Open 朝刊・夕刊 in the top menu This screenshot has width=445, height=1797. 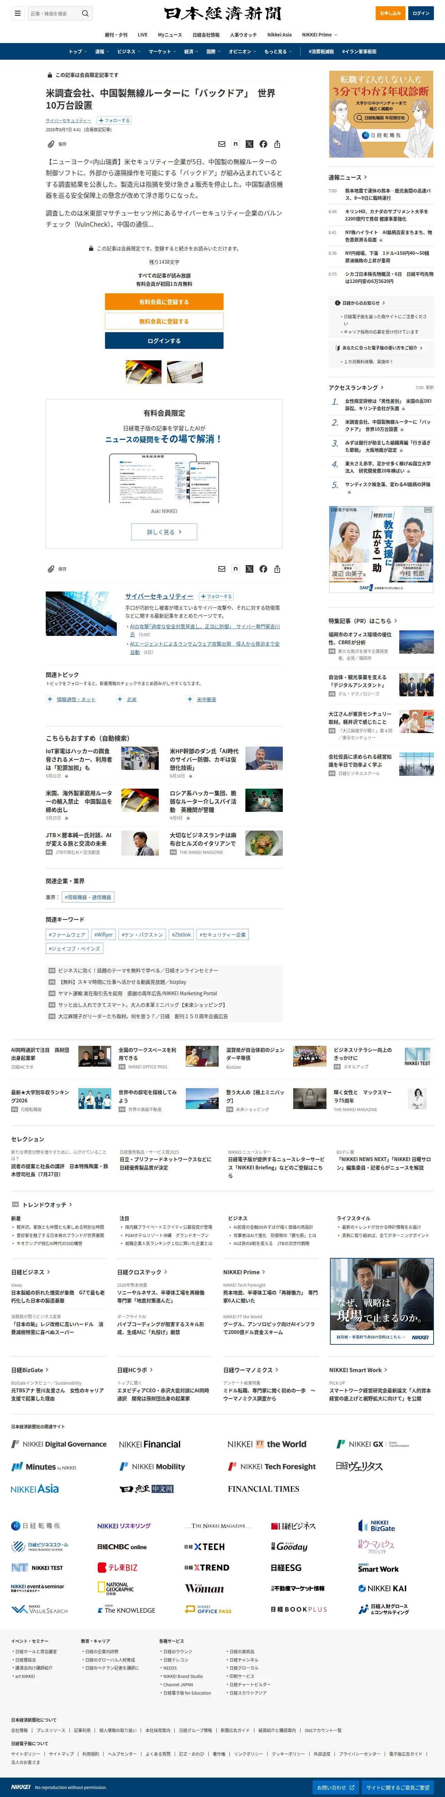(x=116, y=35)
